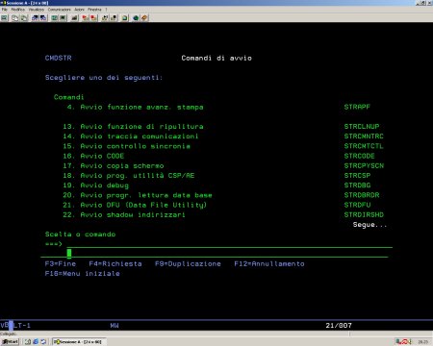Click the 21/007 cursor position indicator
433x346 pixels.
click(339, 326)
